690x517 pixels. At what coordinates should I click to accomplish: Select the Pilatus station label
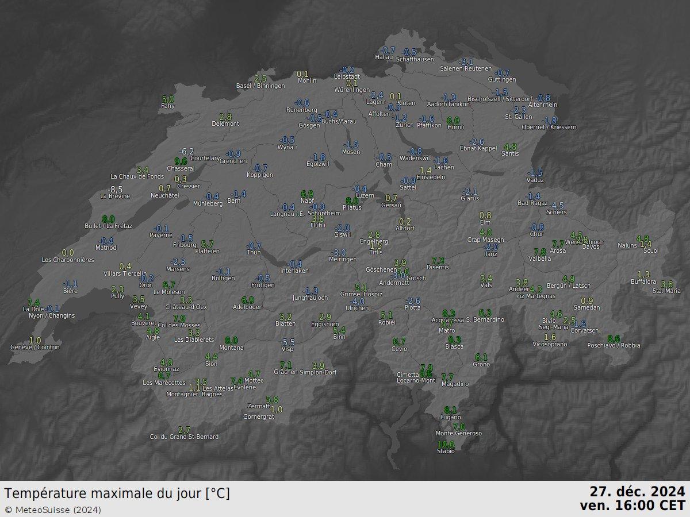click(x=352, y=207)
